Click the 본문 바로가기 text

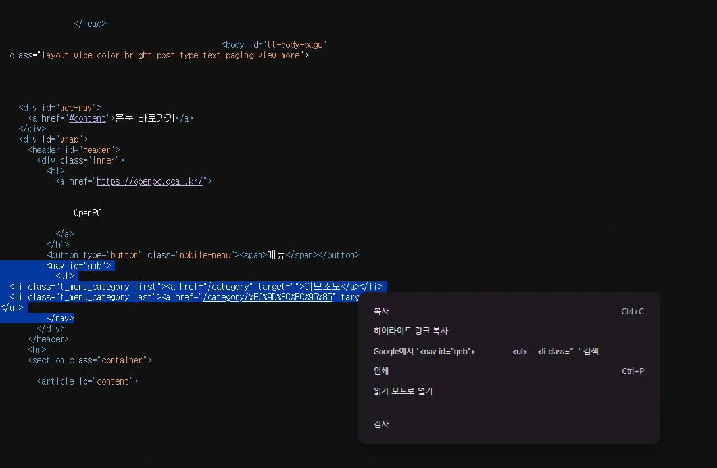point(145,118)
